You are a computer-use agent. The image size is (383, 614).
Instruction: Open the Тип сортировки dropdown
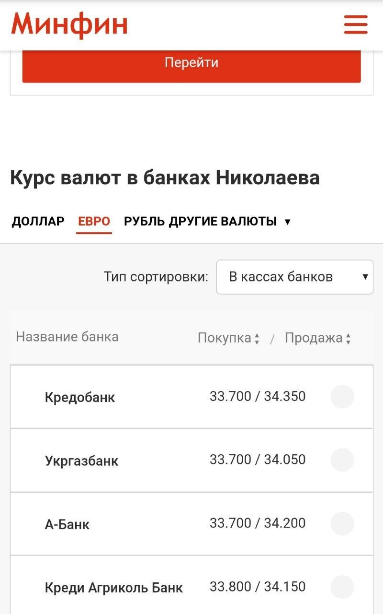pos(294,277)
